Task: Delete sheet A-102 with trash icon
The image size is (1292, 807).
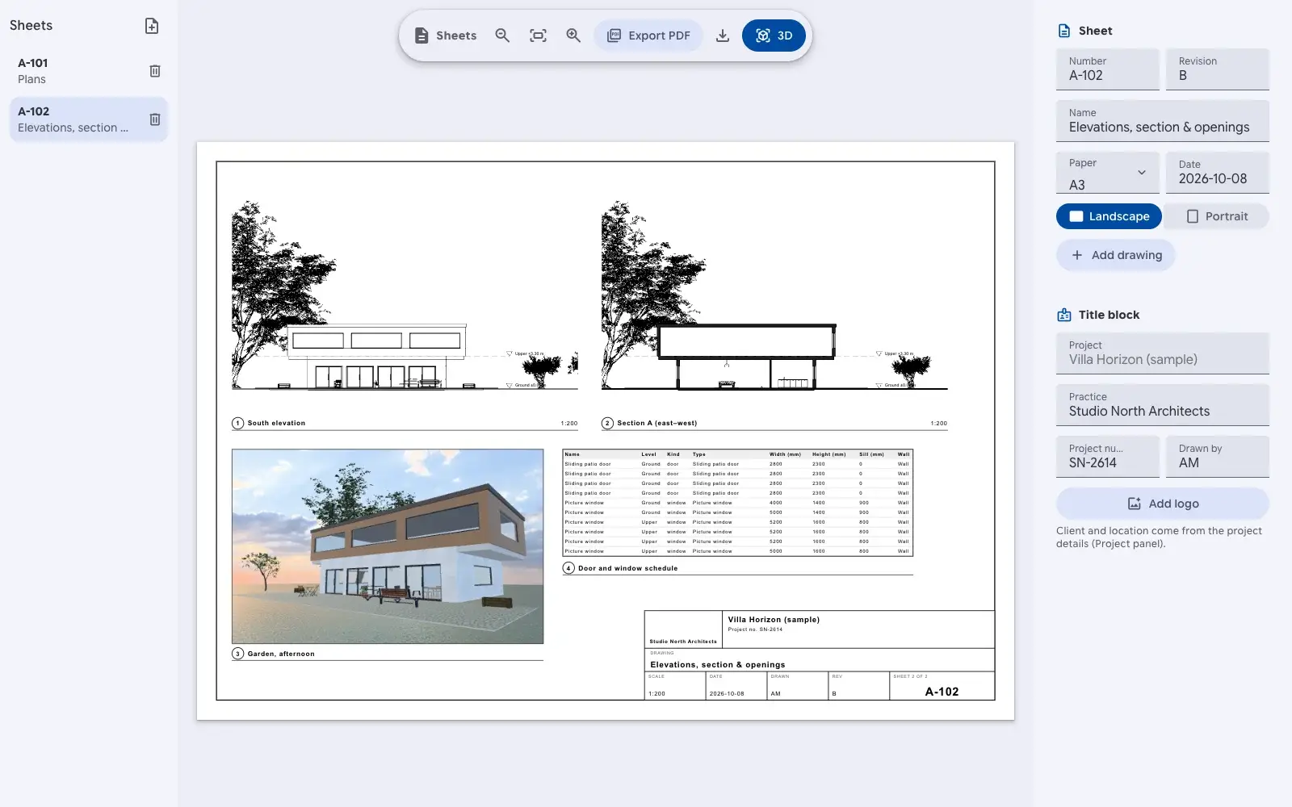Action: click(x=155, y=119)
